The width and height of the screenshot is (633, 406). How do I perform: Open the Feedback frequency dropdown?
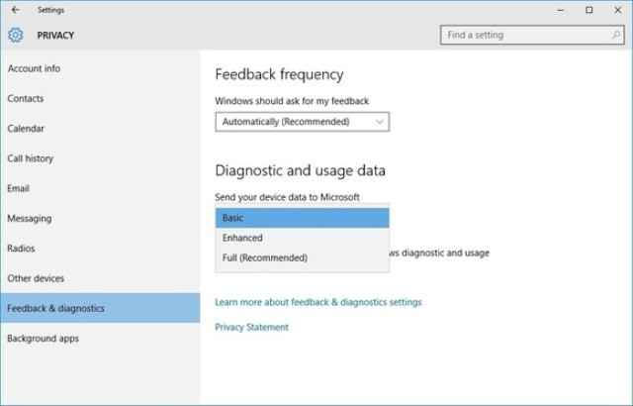click(x=302, y=122)
